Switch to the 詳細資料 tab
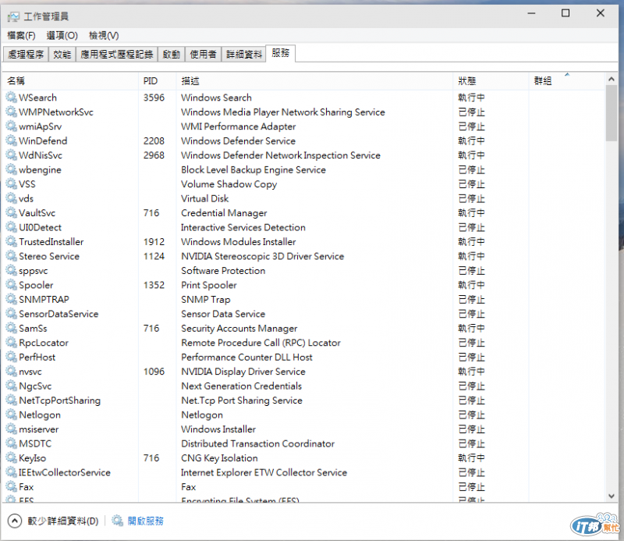The width and height of the screenshot is (624, 541). pyautogui.click(x=244, y=54)
